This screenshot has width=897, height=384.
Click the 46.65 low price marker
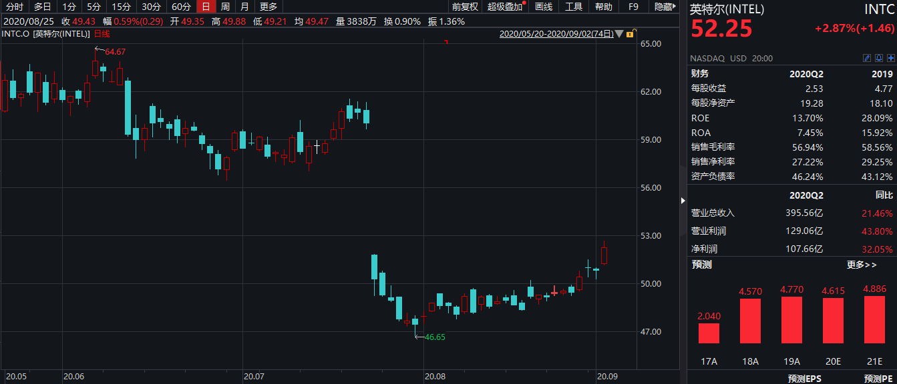435,337
